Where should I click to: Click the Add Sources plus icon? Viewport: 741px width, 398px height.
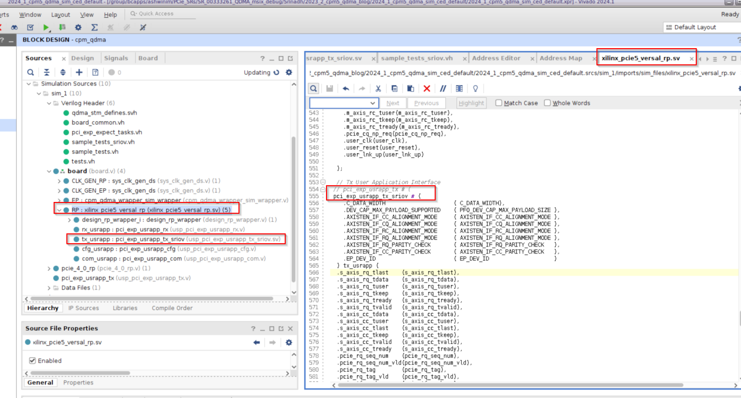79,72
